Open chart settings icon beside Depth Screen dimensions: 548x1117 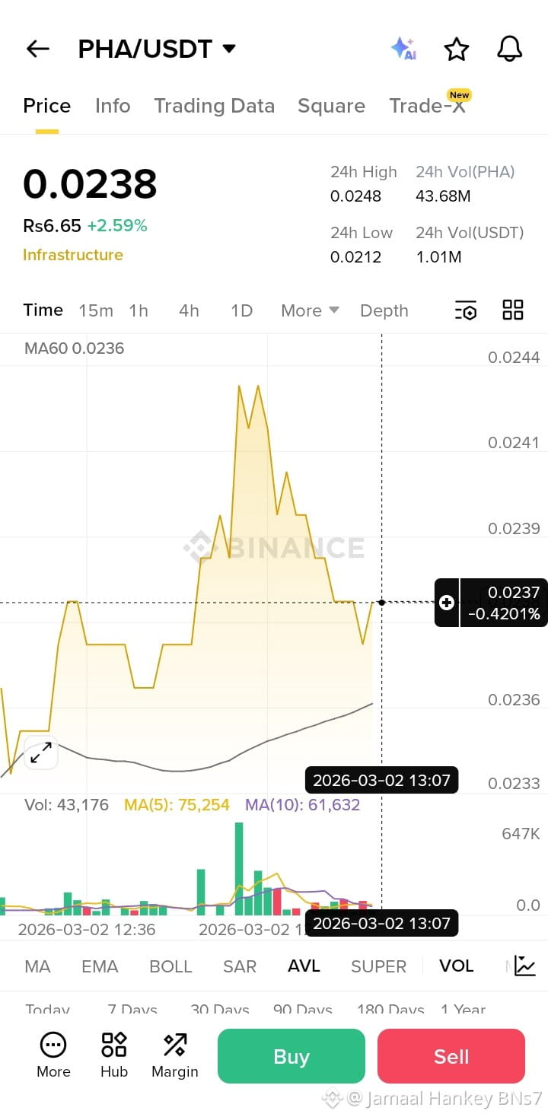coord(466,310)
